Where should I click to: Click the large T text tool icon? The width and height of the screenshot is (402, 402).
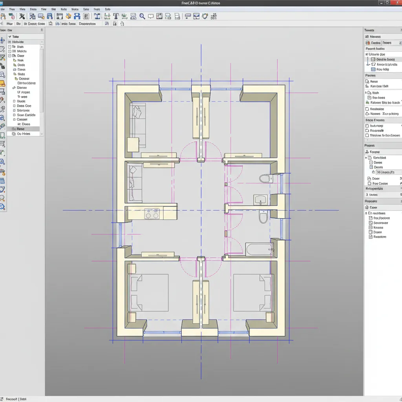point(116,16)
